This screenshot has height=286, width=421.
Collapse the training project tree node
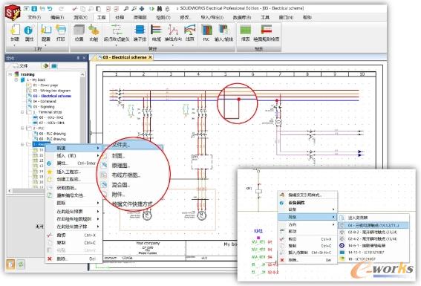(10, 74)
